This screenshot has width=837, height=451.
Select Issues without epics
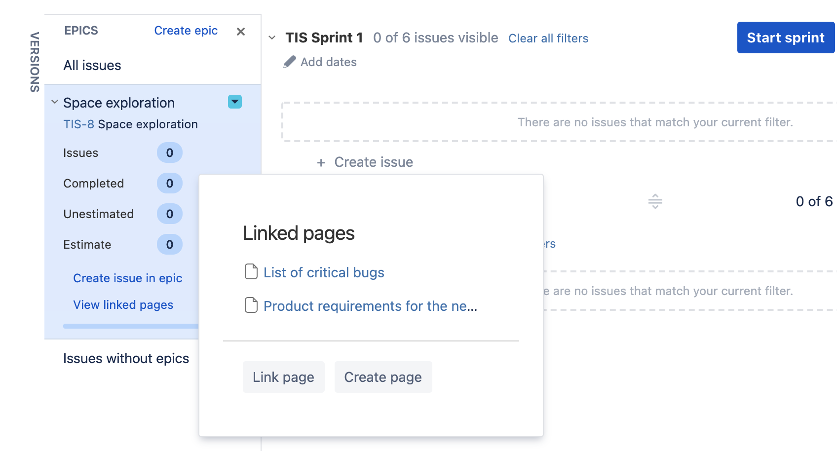click(x=126, y=359)
